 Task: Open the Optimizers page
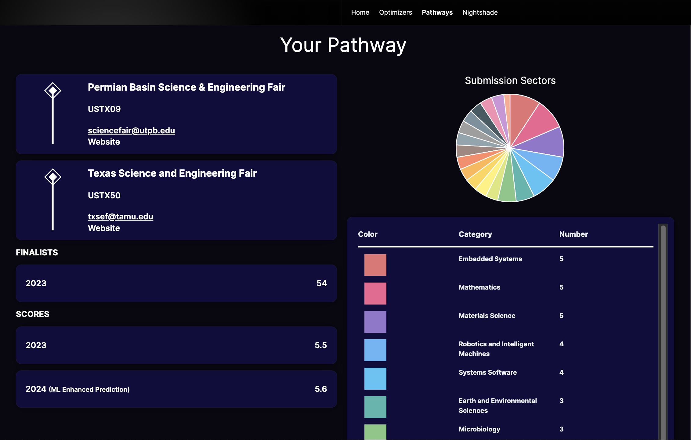coord(396,13)
